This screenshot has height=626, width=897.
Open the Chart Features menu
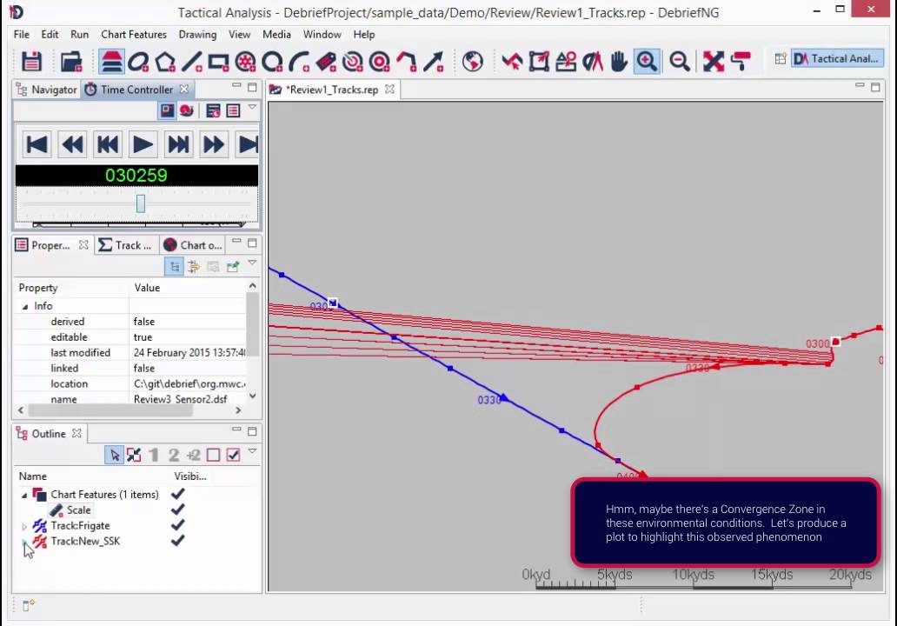click(133, 34)
